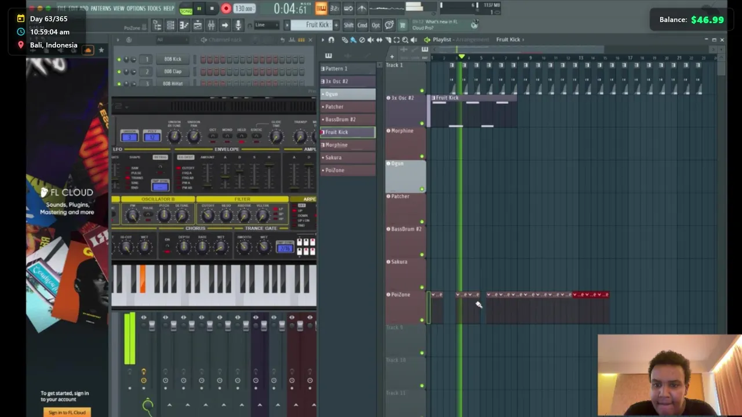This screenshot has width=742, height=417.
Task: Click the Channel rack graph editor icon
Action: 292,39
